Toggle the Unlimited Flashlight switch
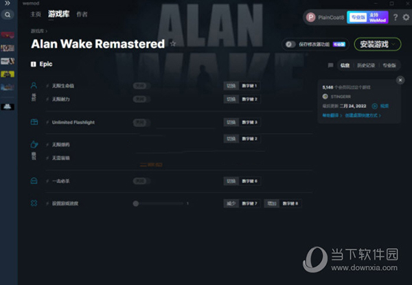This screenshot has width=412, height=285. point(140,122)
